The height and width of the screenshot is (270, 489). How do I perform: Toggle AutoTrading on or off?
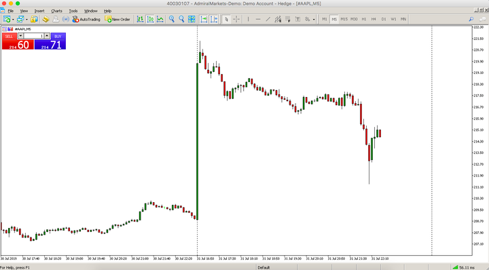coord(86,19)
